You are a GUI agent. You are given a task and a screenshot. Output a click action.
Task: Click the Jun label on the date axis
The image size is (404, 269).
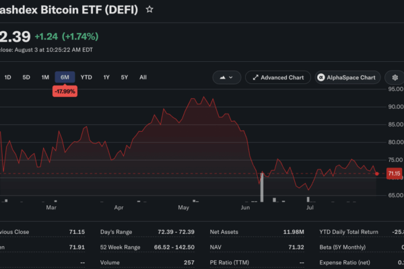coord(245,208)
